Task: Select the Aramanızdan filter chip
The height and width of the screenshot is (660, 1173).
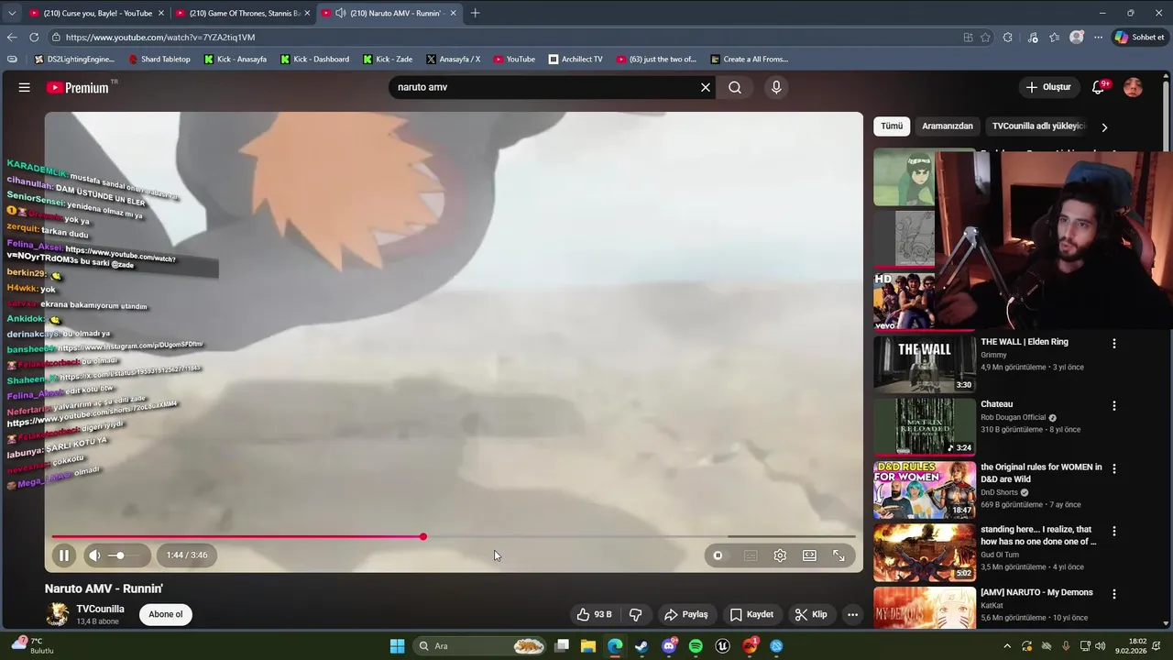Action: coord(948,126)
